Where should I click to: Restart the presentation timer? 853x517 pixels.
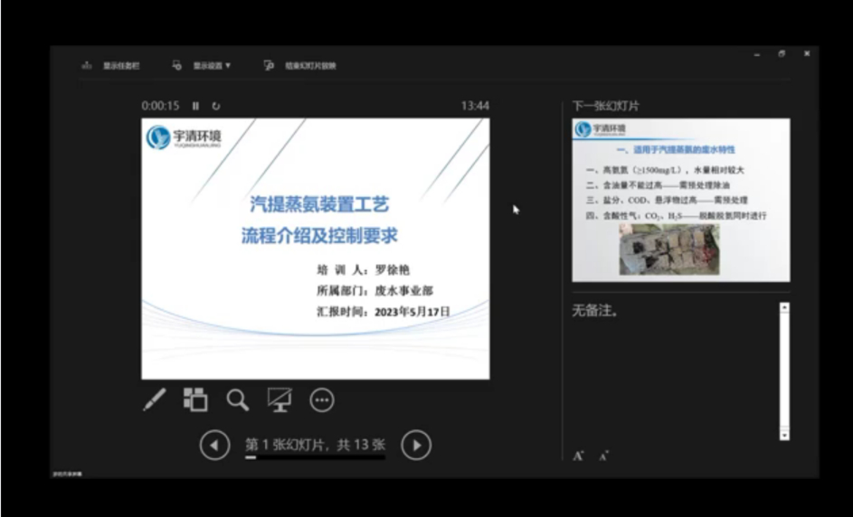coord(216,106)
